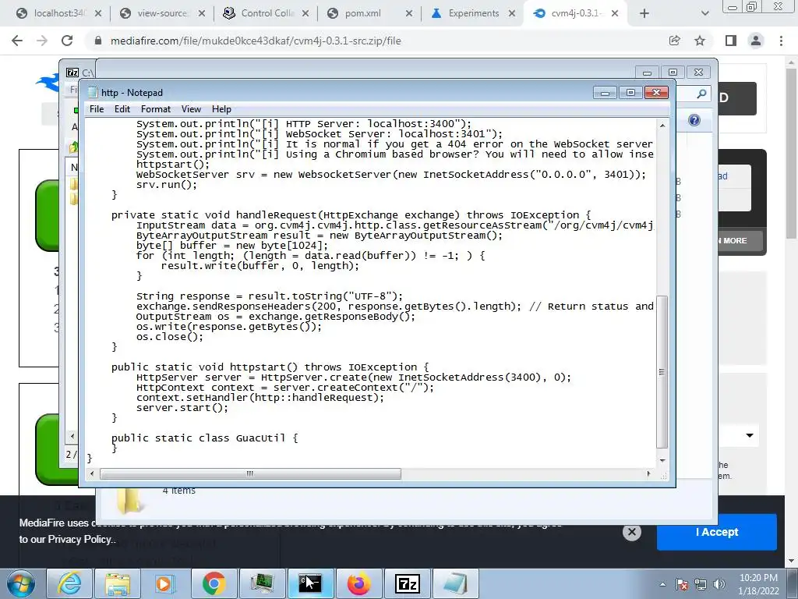Open Chrome profile avatar
The image size is (798, 599).
756,41
